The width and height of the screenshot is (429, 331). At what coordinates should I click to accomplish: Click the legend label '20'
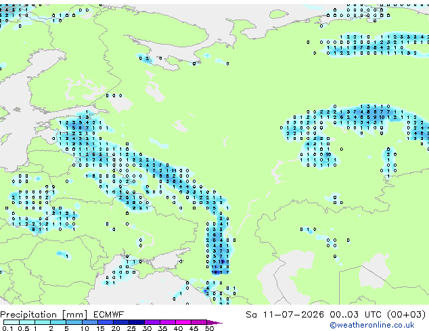(116, 328)
